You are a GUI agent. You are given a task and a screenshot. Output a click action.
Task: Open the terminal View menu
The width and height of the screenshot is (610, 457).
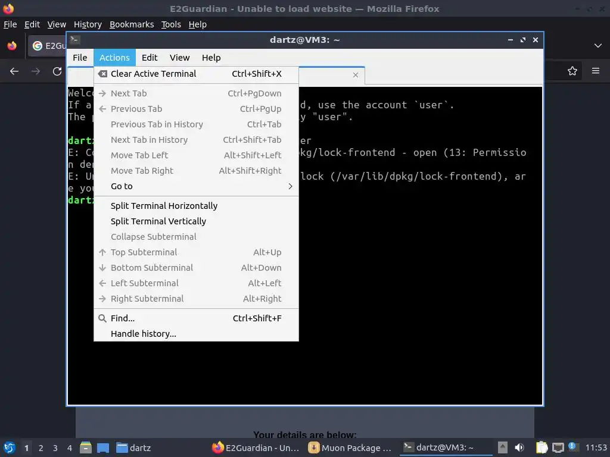pos(179,58)
